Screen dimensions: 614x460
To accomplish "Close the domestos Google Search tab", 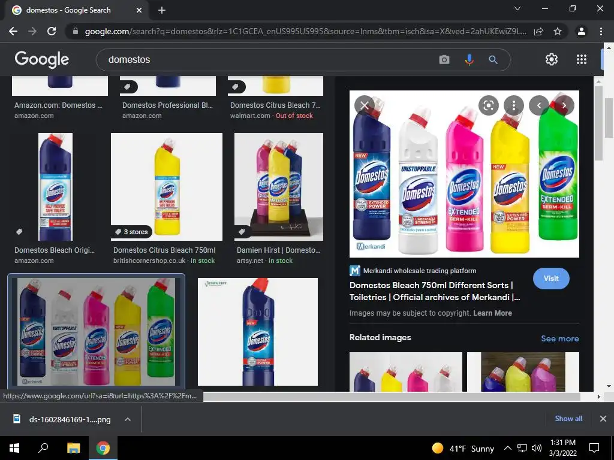I will (139, 10).
